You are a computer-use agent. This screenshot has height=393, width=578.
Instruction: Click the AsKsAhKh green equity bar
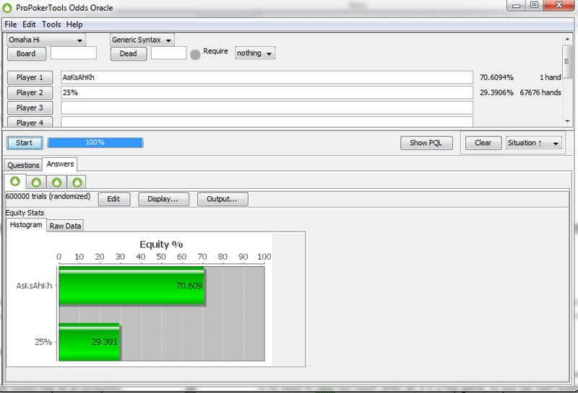point(132,286)
